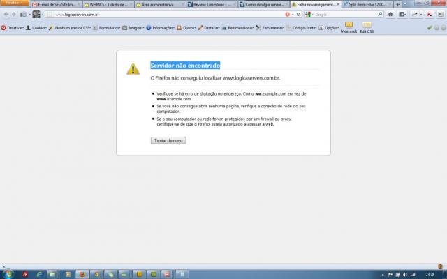The width and height of the screenshot is (447, 279).
Task: Switch to the E-mail de Seu Site tab
Action: [56, 5]
